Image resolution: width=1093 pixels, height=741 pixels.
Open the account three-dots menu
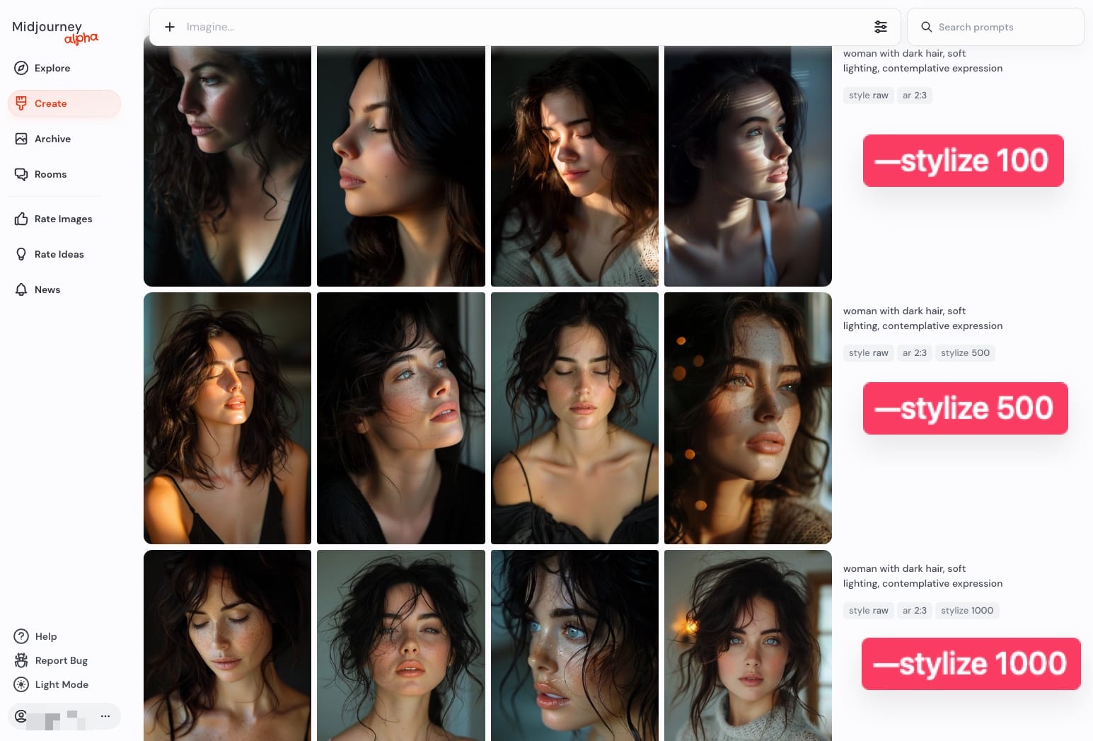105,716
